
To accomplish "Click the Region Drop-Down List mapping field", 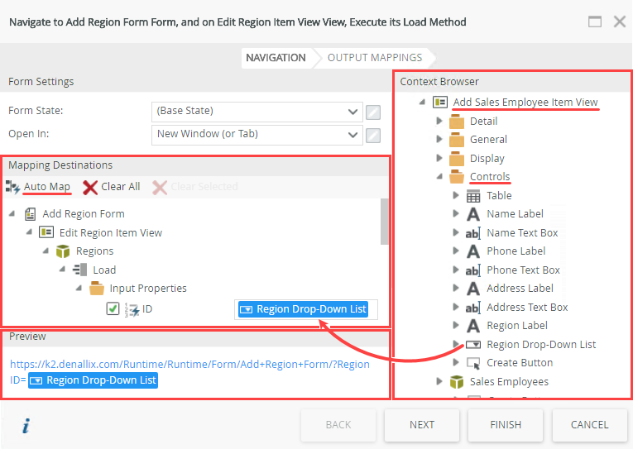I will point(306,309).
